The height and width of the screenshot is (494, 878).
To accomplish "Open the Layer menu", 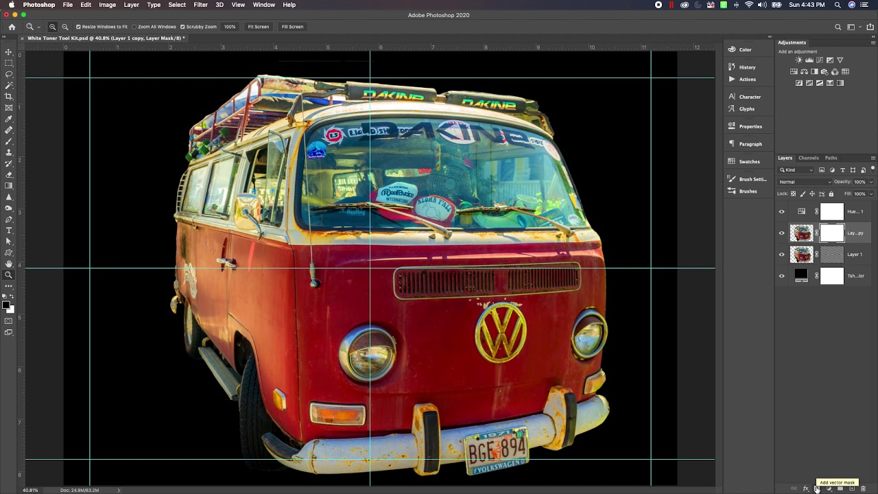I will tap(131, 5).
